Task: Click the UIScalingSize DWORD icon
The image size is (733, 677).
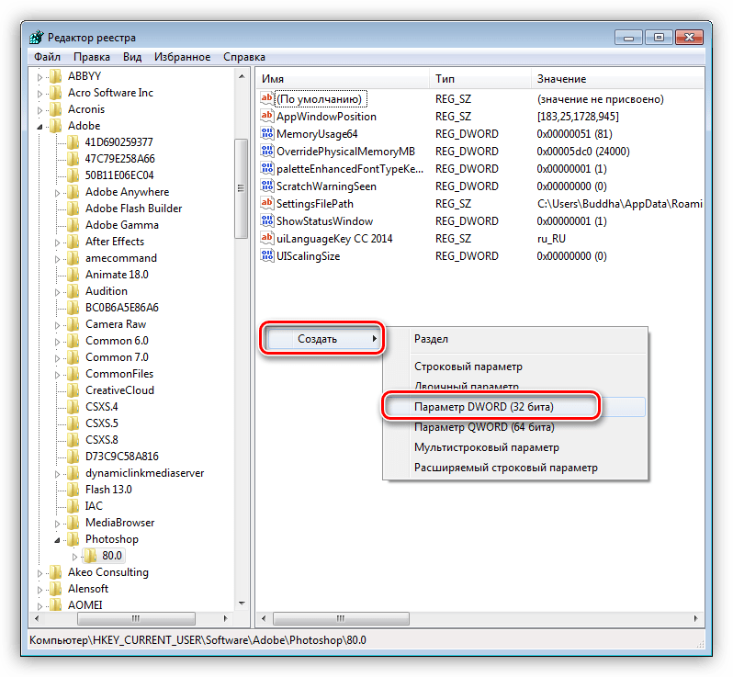Action: coord(267,255)
